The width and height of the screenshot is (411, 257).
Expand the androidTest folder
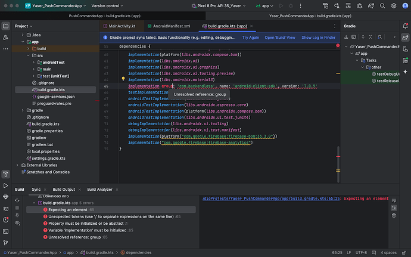point(33,62)
